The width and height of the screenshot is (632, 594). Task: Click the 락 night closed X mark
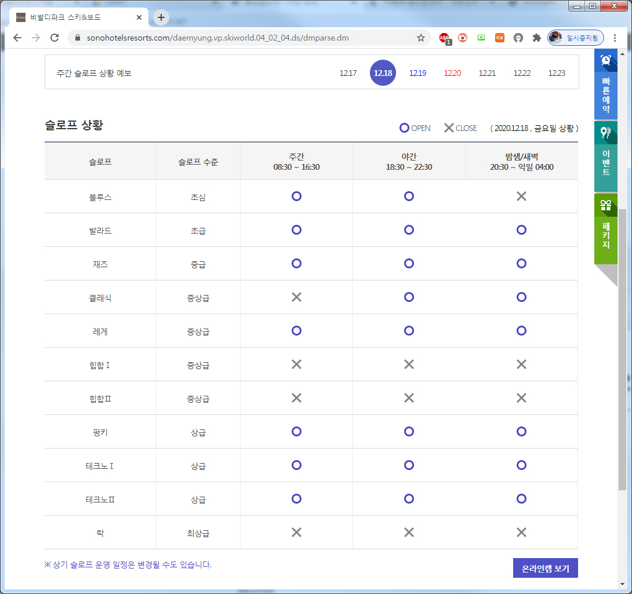tap(409, 533)
